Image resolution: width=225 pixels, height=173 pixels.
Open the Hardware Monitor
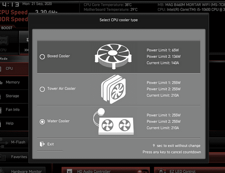point(22,170)
